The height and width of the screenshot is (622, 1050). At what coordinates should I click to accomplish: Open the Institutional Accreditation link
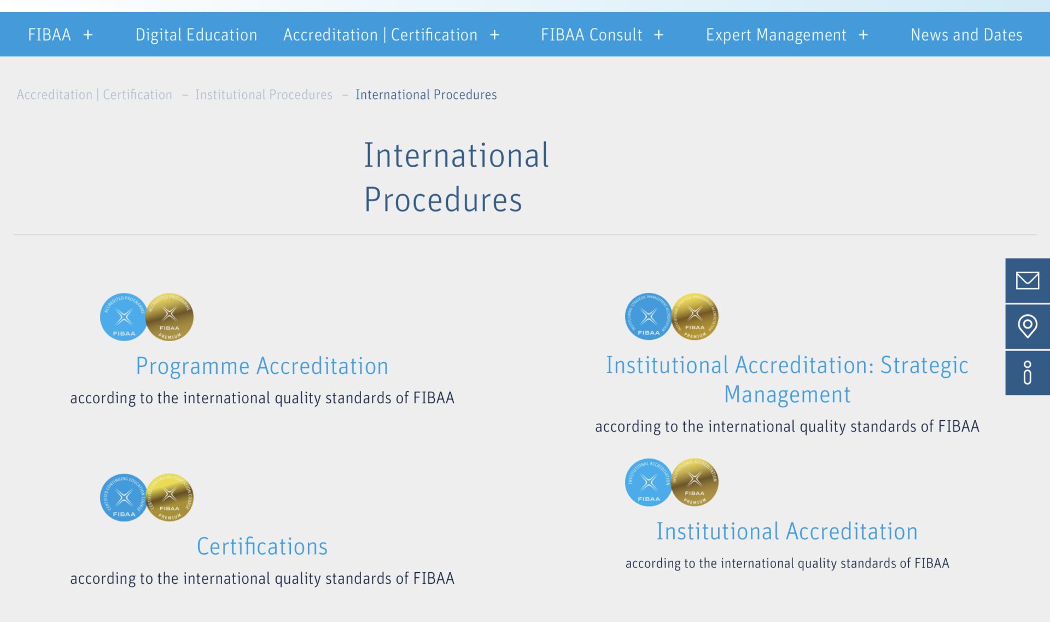coord(787,531)
